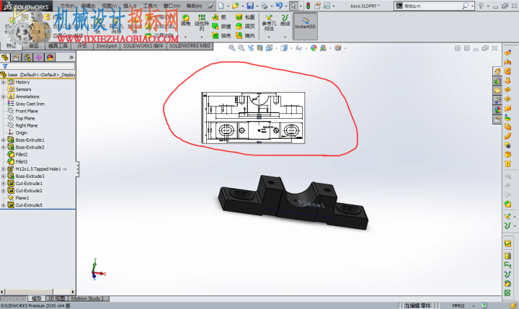
Task: Click the Zoom to Area icon
Action: pyautogui.click(x=241, y=48)
